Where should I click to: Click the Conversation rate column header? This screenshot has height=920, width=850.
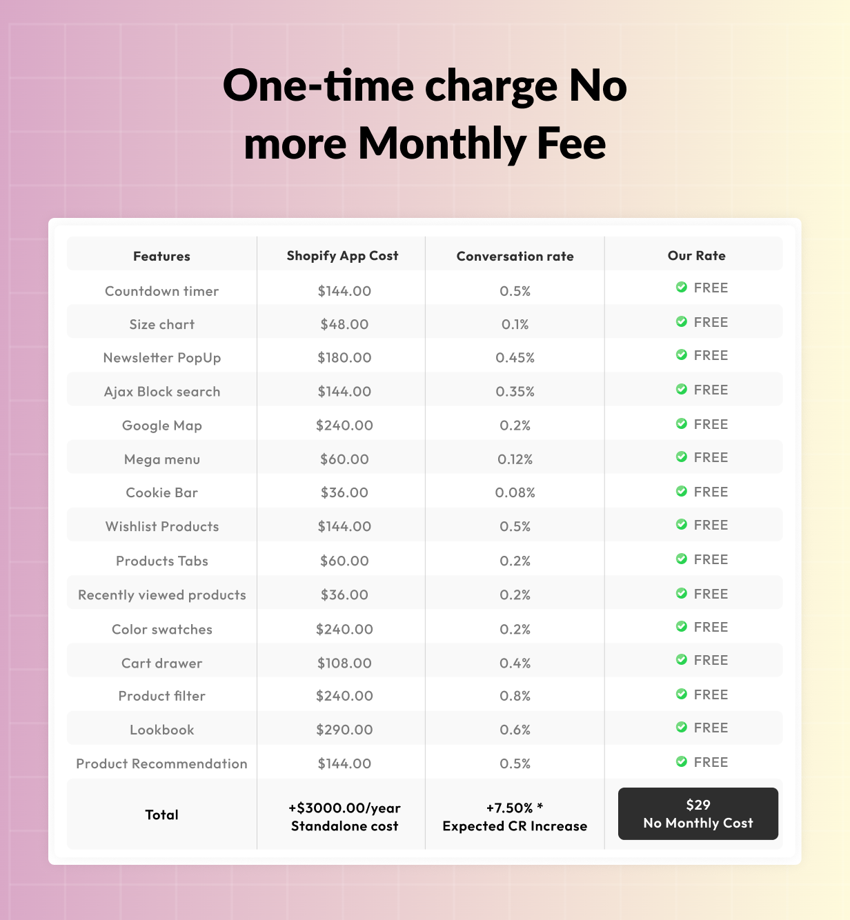[515, 256]
